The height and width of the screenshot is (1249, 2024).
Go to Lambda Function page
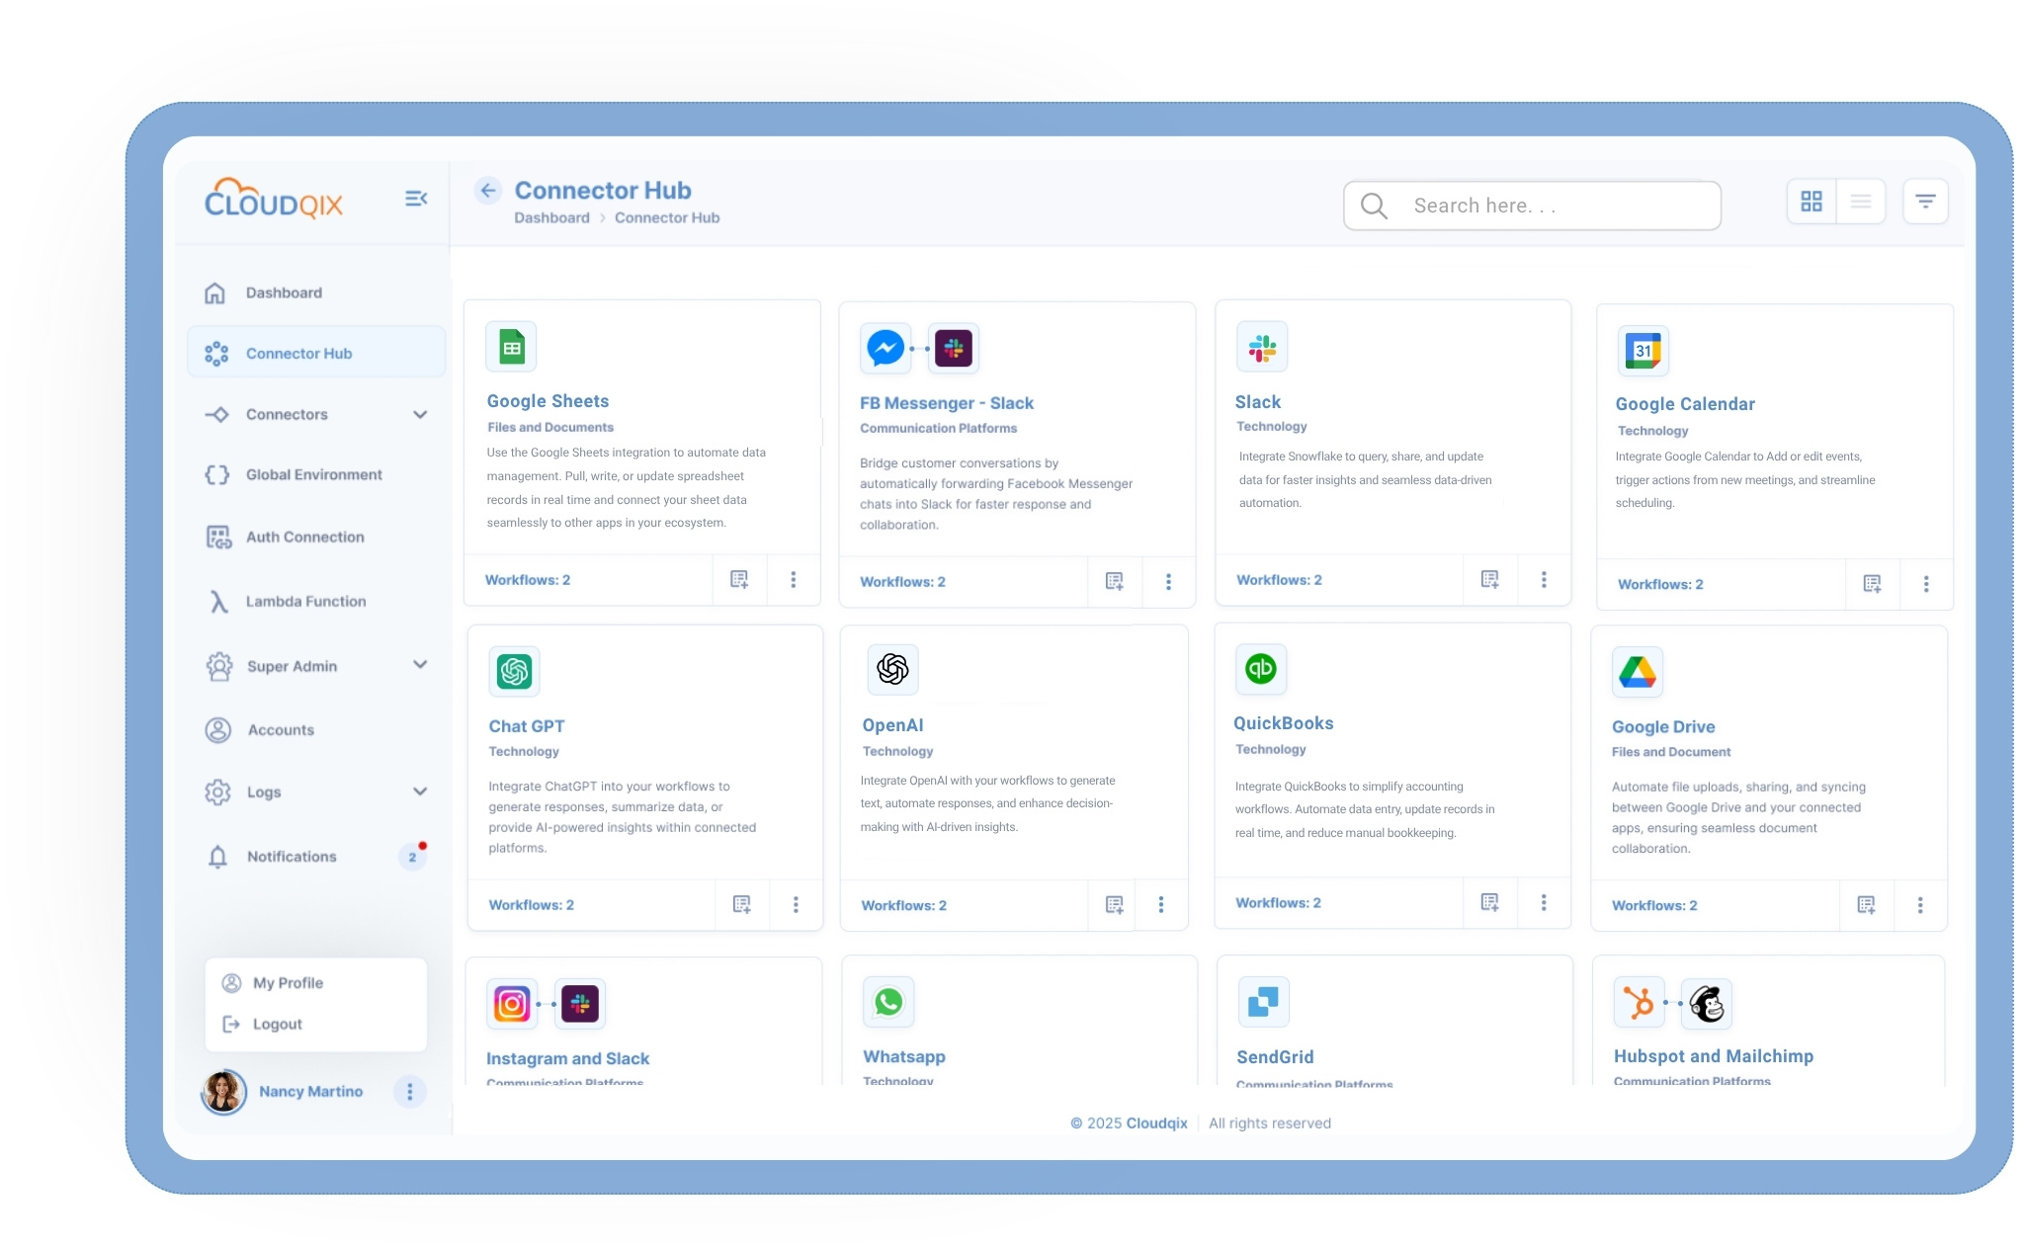pyautogui.click(x=305, y=602)
